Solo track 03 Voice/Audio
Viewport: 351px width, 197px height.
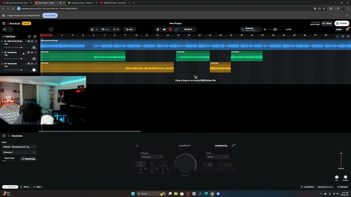pyautogui.click(x=32, y=64)
